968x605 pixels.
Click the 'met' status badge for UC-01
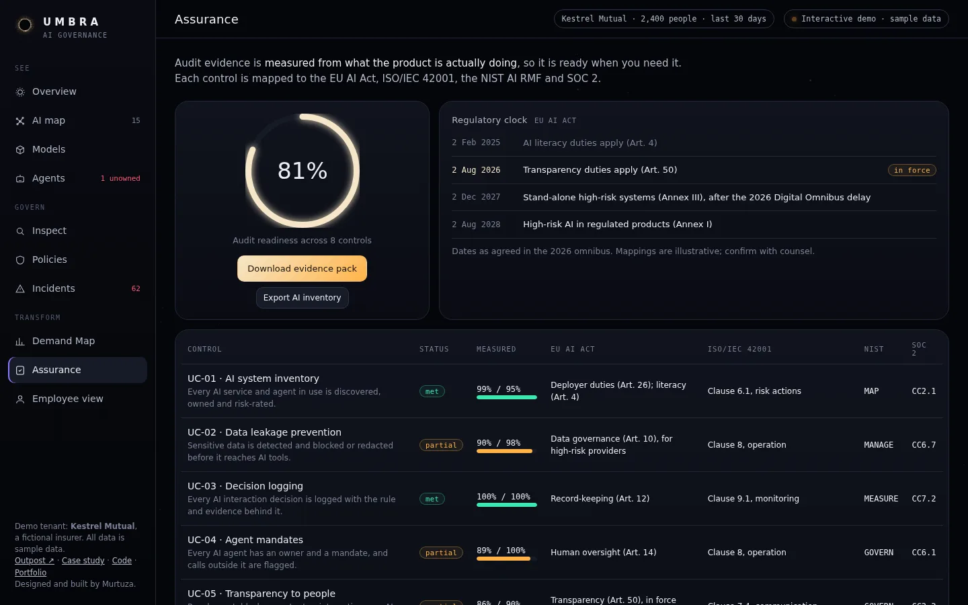(x=432, y=391)
